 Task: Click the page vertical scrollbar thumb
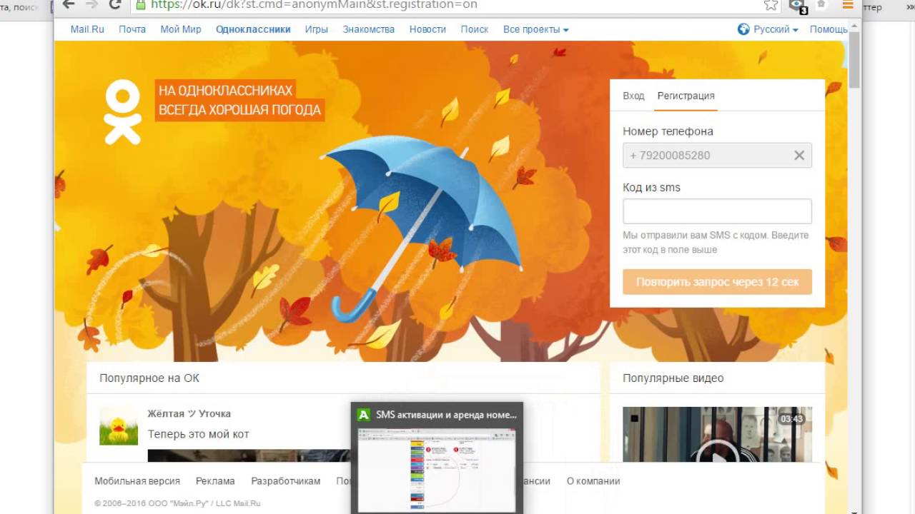pos(855,59)
